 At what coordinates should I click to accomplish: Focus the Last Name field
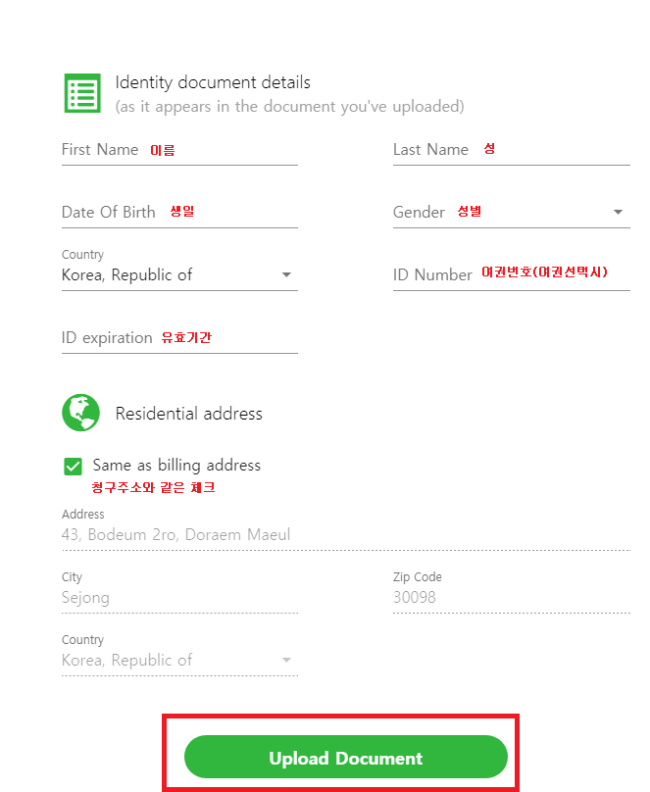point(511,151)
